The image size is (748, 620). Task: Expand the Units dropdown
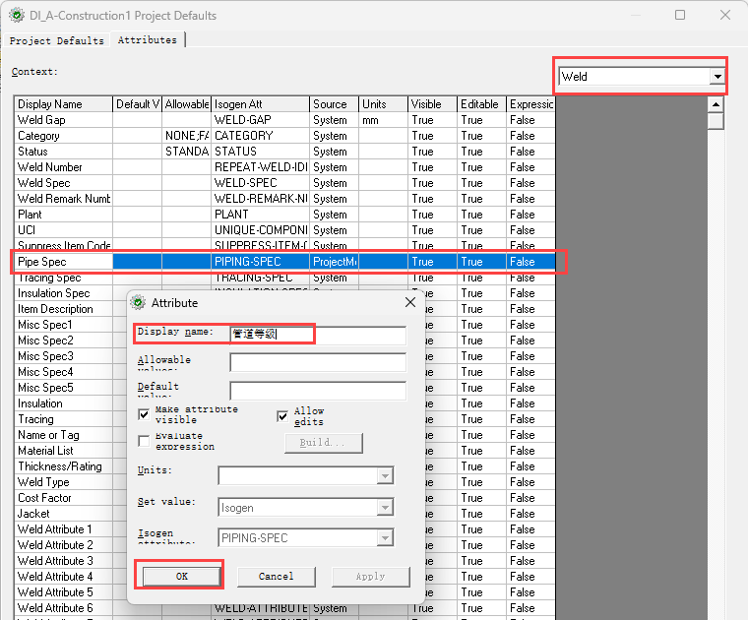385,476
